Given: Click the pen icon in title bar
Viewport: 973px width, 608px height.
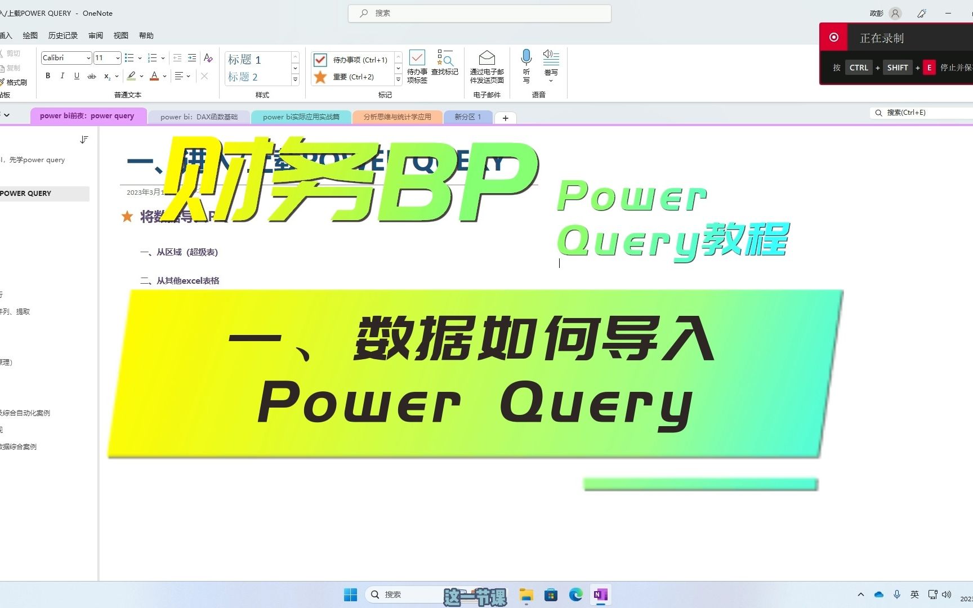Looking at the screenshot, I should [922, 14].
